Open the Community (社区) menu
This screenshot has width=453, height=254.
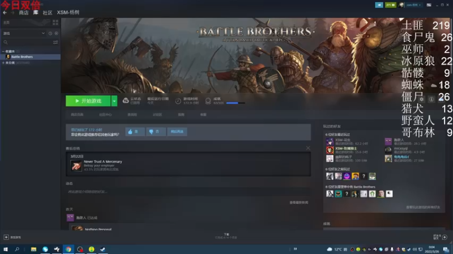click(48, 12)
